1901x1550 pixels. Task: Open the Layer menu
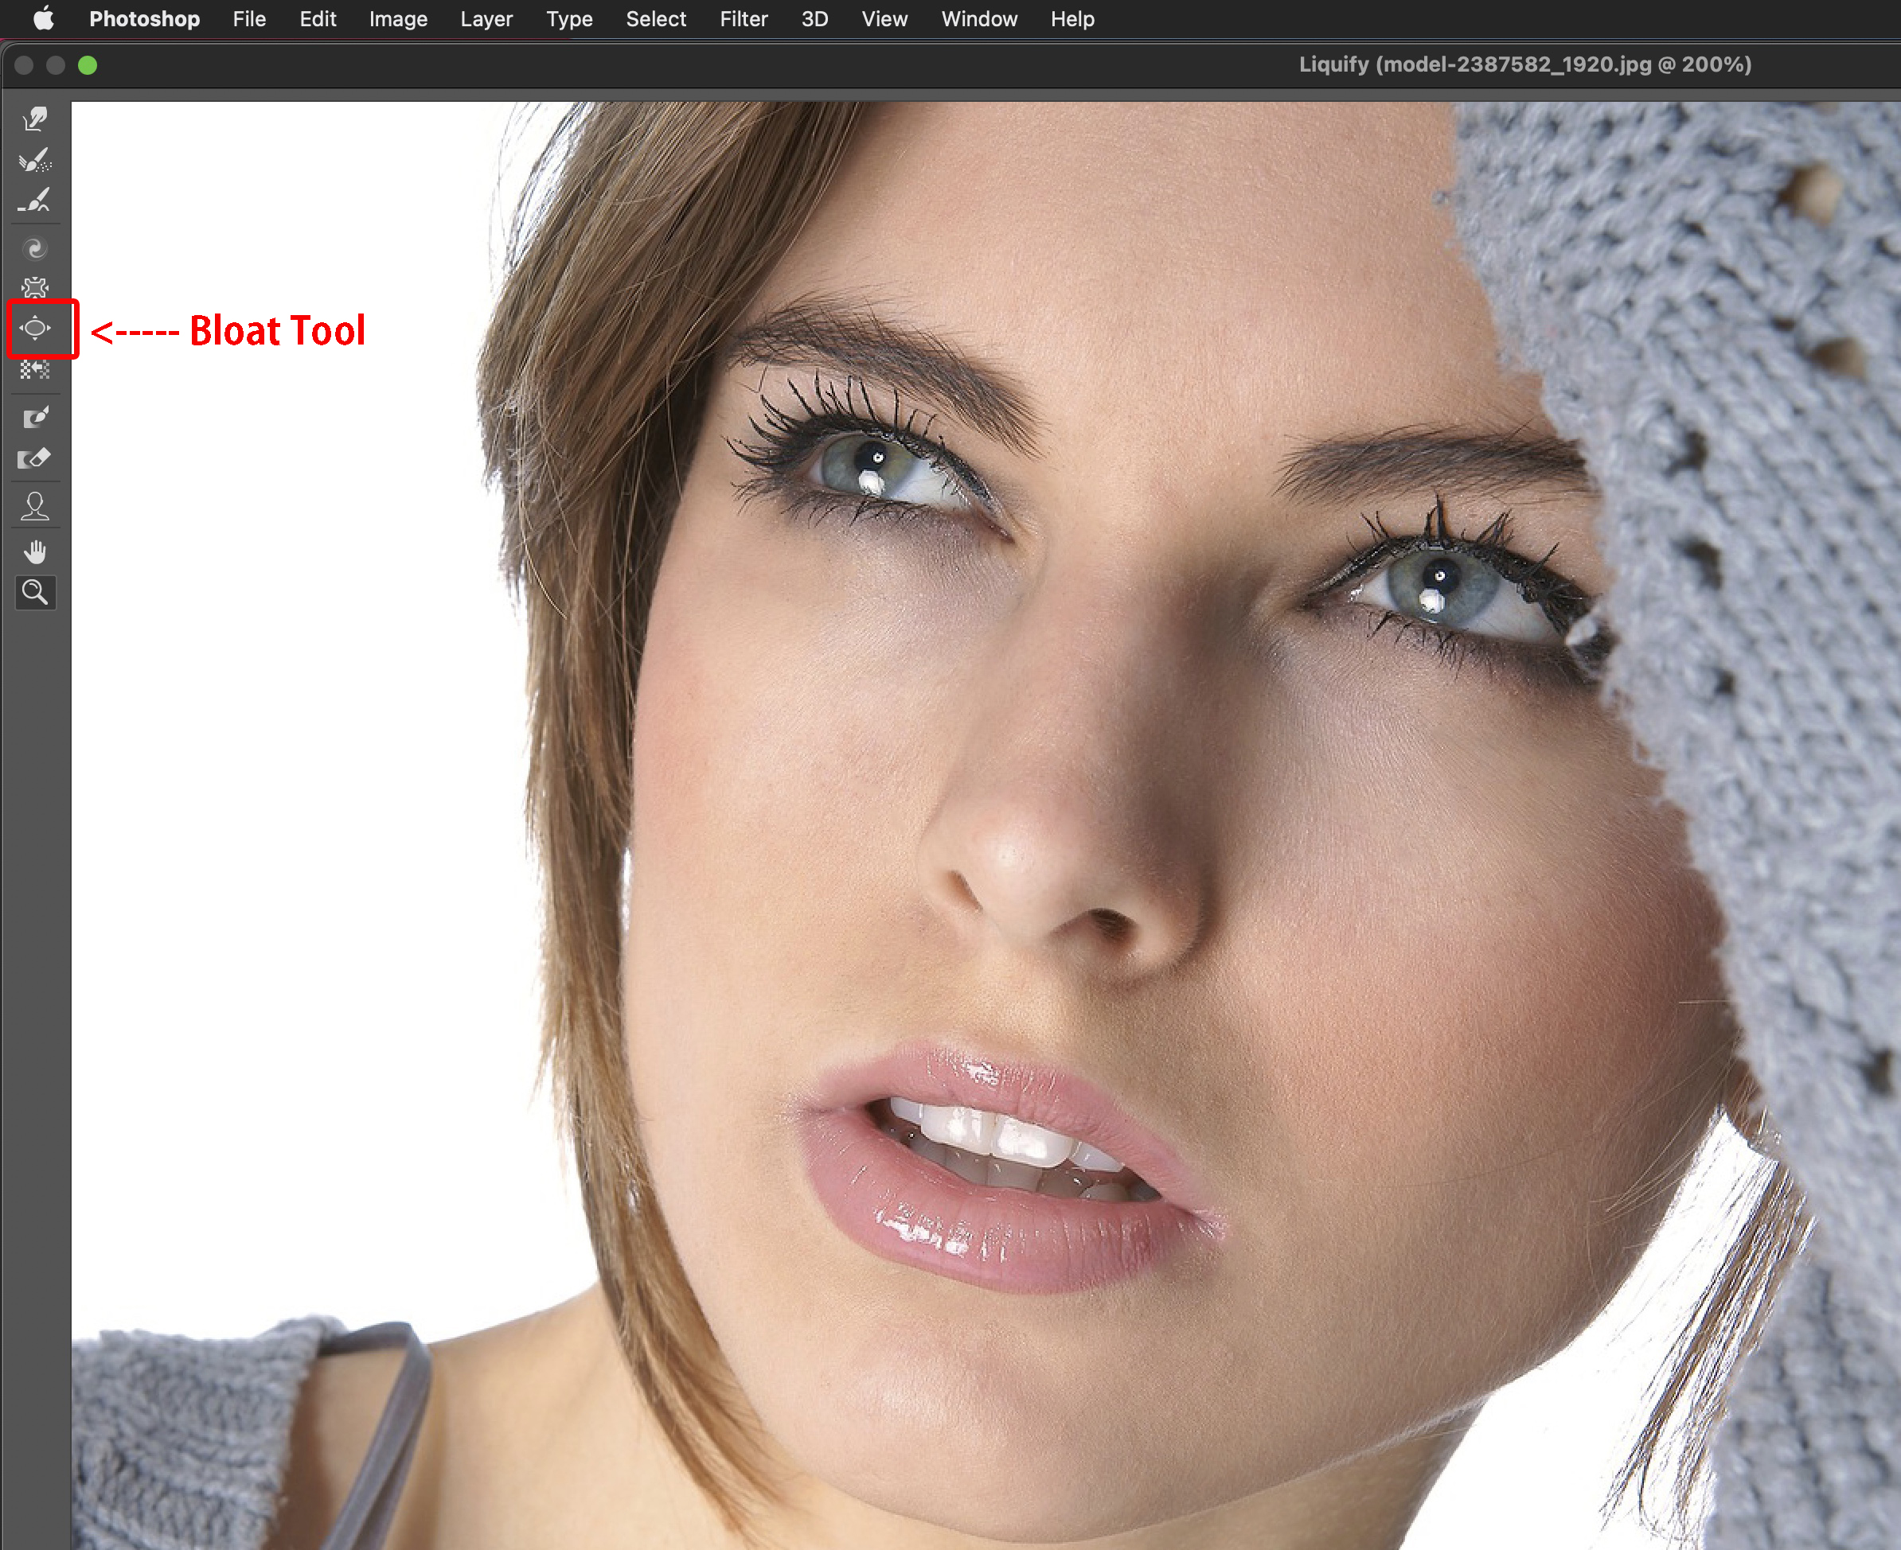point(486,19)
